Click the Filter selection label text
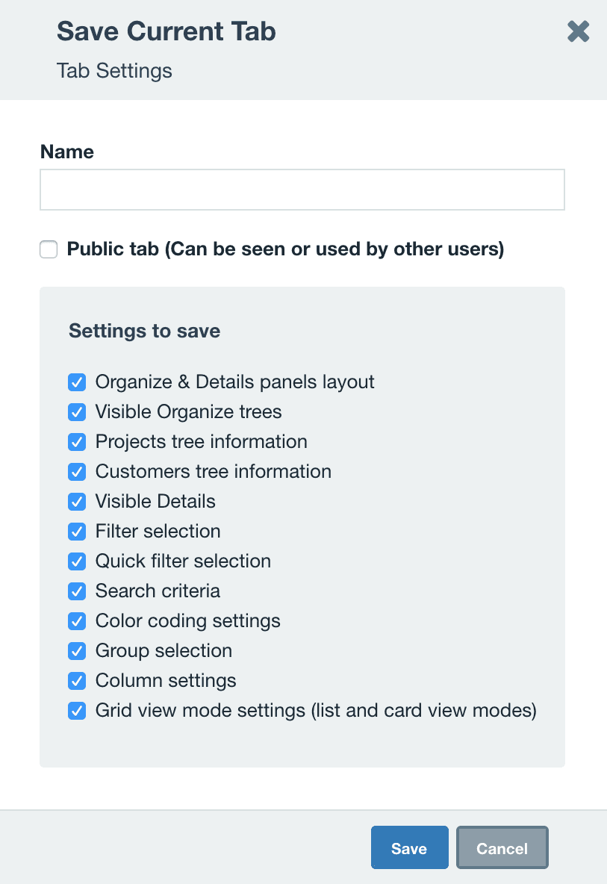This screenshot has height=884, width=607. 158,531
